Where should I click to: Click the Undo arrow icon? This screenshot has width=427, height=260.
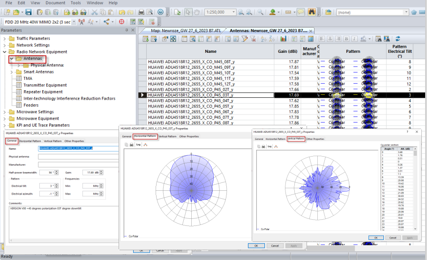[x=122, y=12]
